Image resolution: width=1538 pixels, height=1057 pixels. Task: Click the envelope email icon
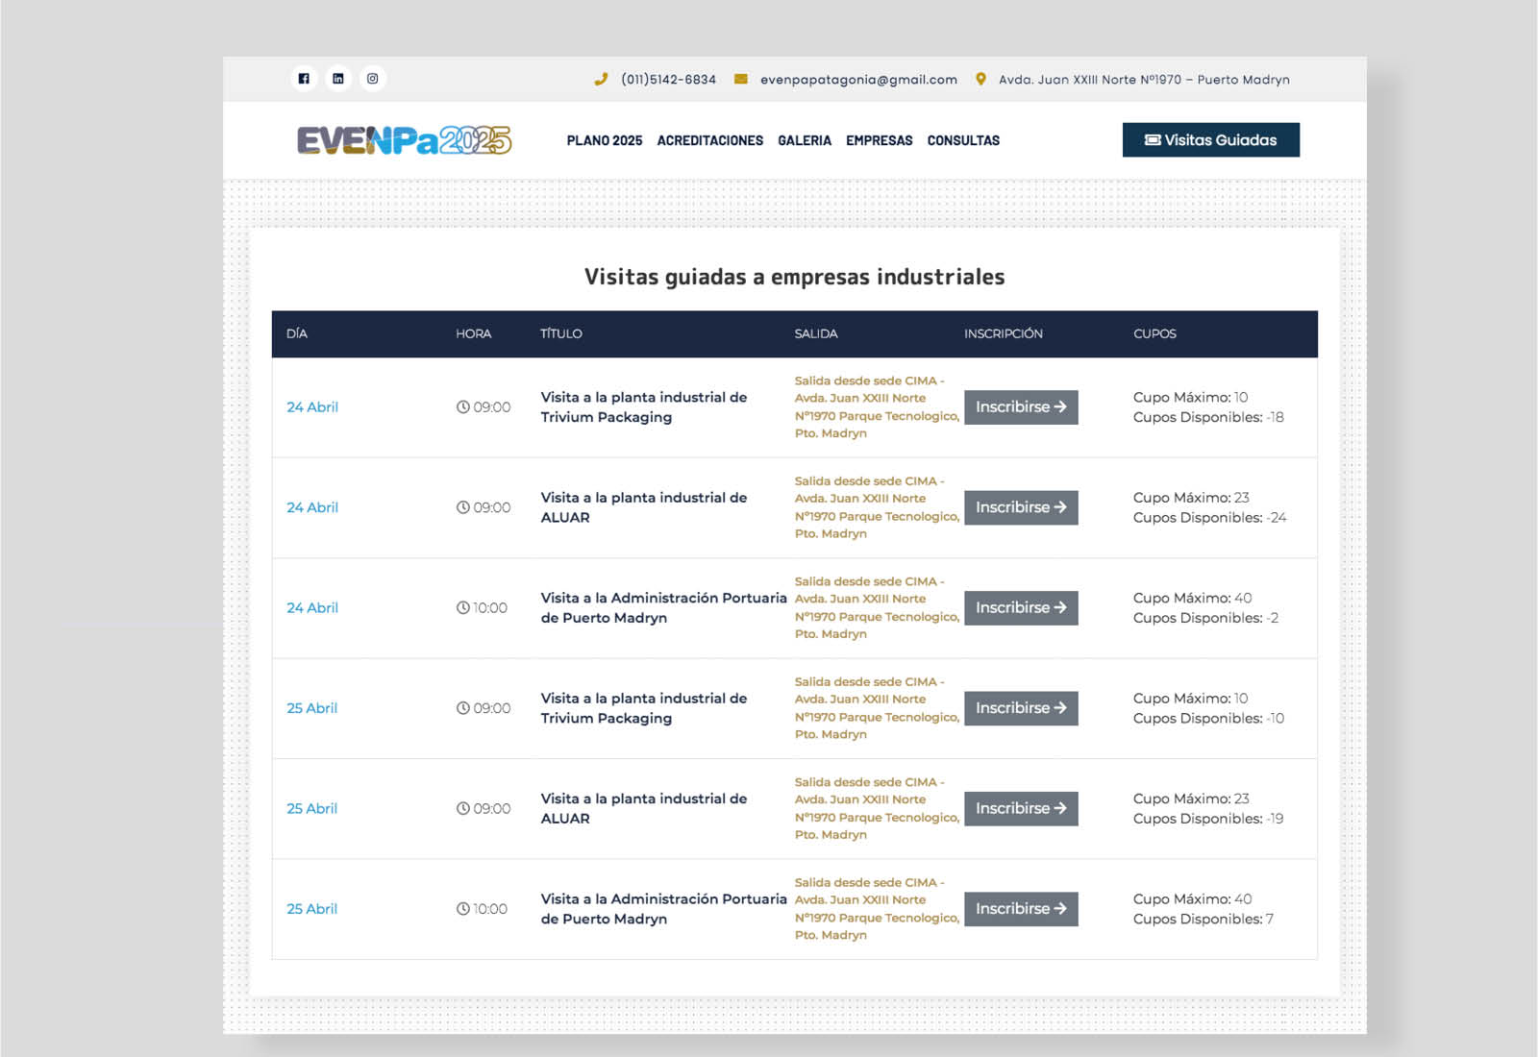[x=741, y=80]
